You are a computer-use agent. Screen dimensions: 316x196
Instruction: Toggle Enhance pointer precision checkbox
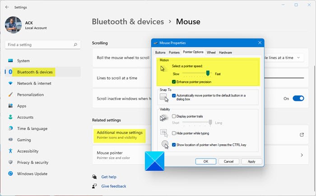(174, 82)
